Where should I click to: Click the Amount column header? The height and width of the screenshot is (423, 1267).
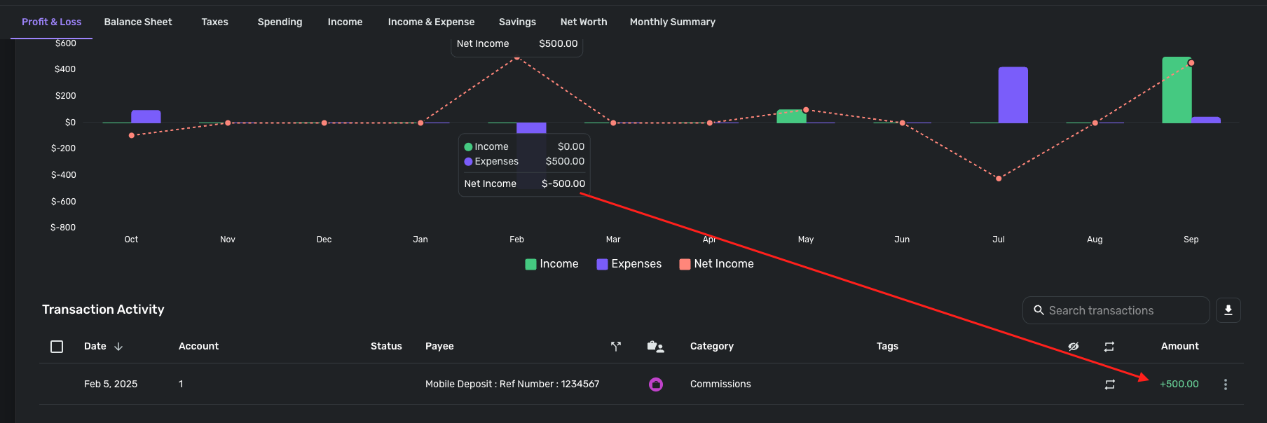pos(1179,346)
